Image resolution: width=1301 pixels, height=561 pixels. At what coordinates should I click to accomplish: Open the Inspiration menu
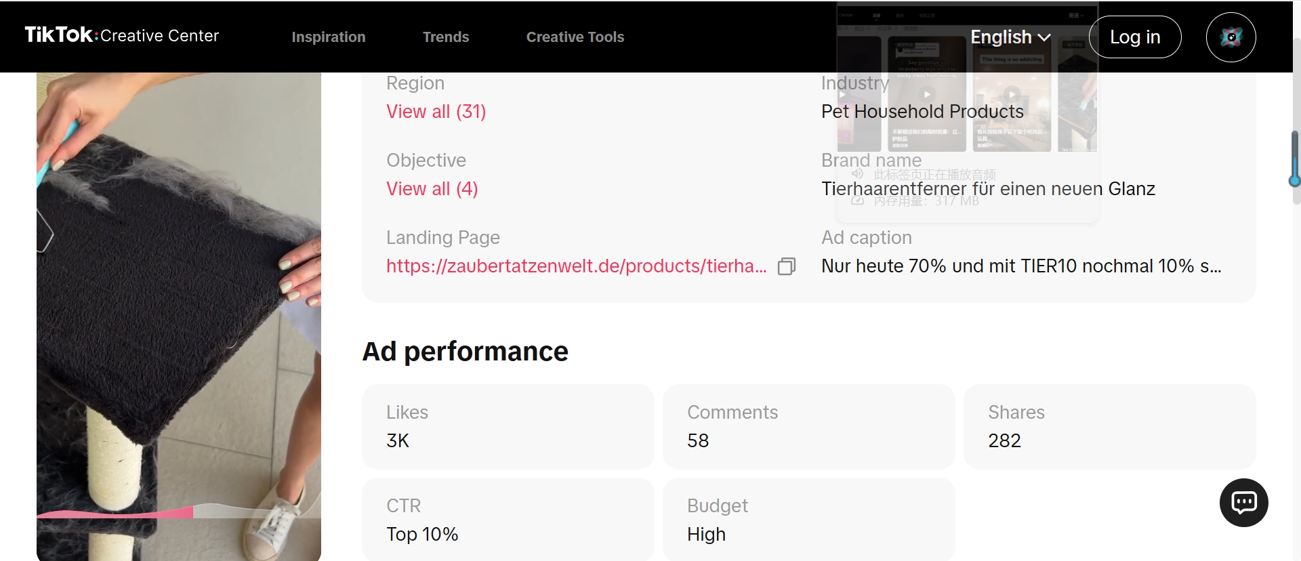pos(329,37)
